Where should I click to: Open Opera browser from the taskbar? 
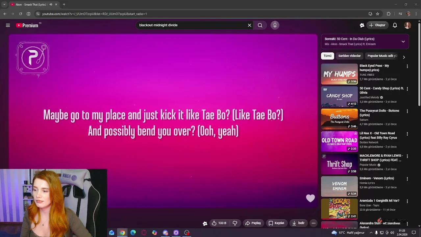point(144,233)
